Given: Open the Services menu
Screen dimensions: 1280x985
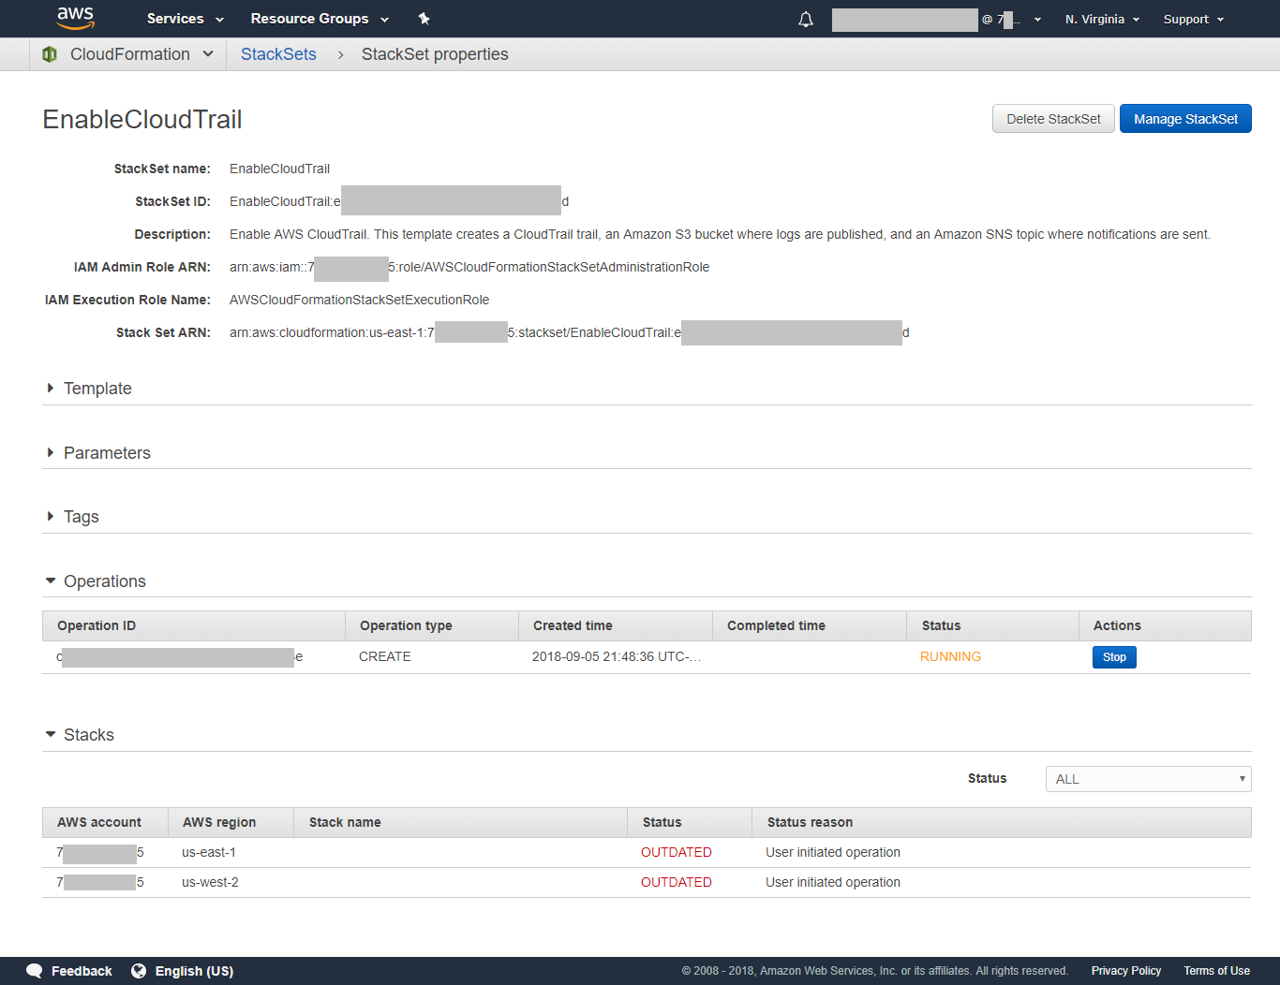Looking at the screenshot, I should tap(186, 19).
